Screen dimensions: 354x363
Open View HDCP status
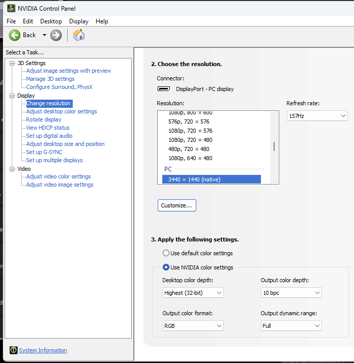pos(48,128)
